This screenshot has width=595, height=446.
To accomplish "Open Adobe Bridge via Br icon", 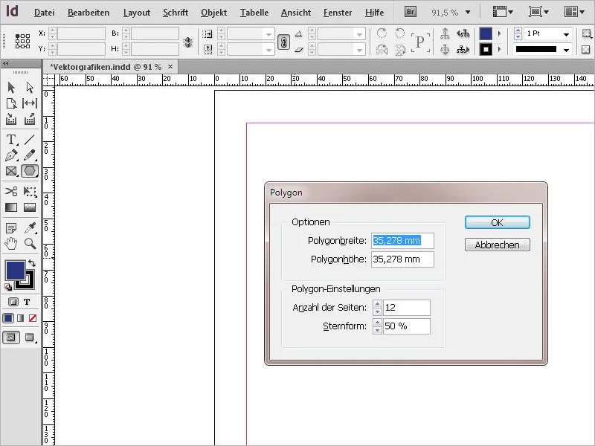I will tap(411, 12).
